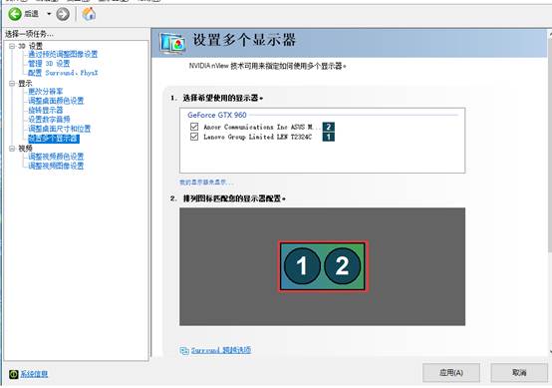This screenshot has width=552, height=388.
Task: Click the 3D 设置 group label
Action: click(30, 46)
